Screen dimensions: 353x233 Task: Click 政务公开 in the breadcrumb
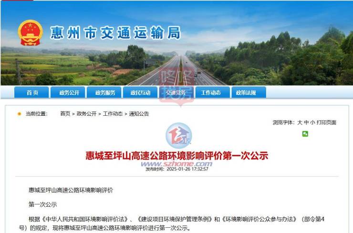86,113
